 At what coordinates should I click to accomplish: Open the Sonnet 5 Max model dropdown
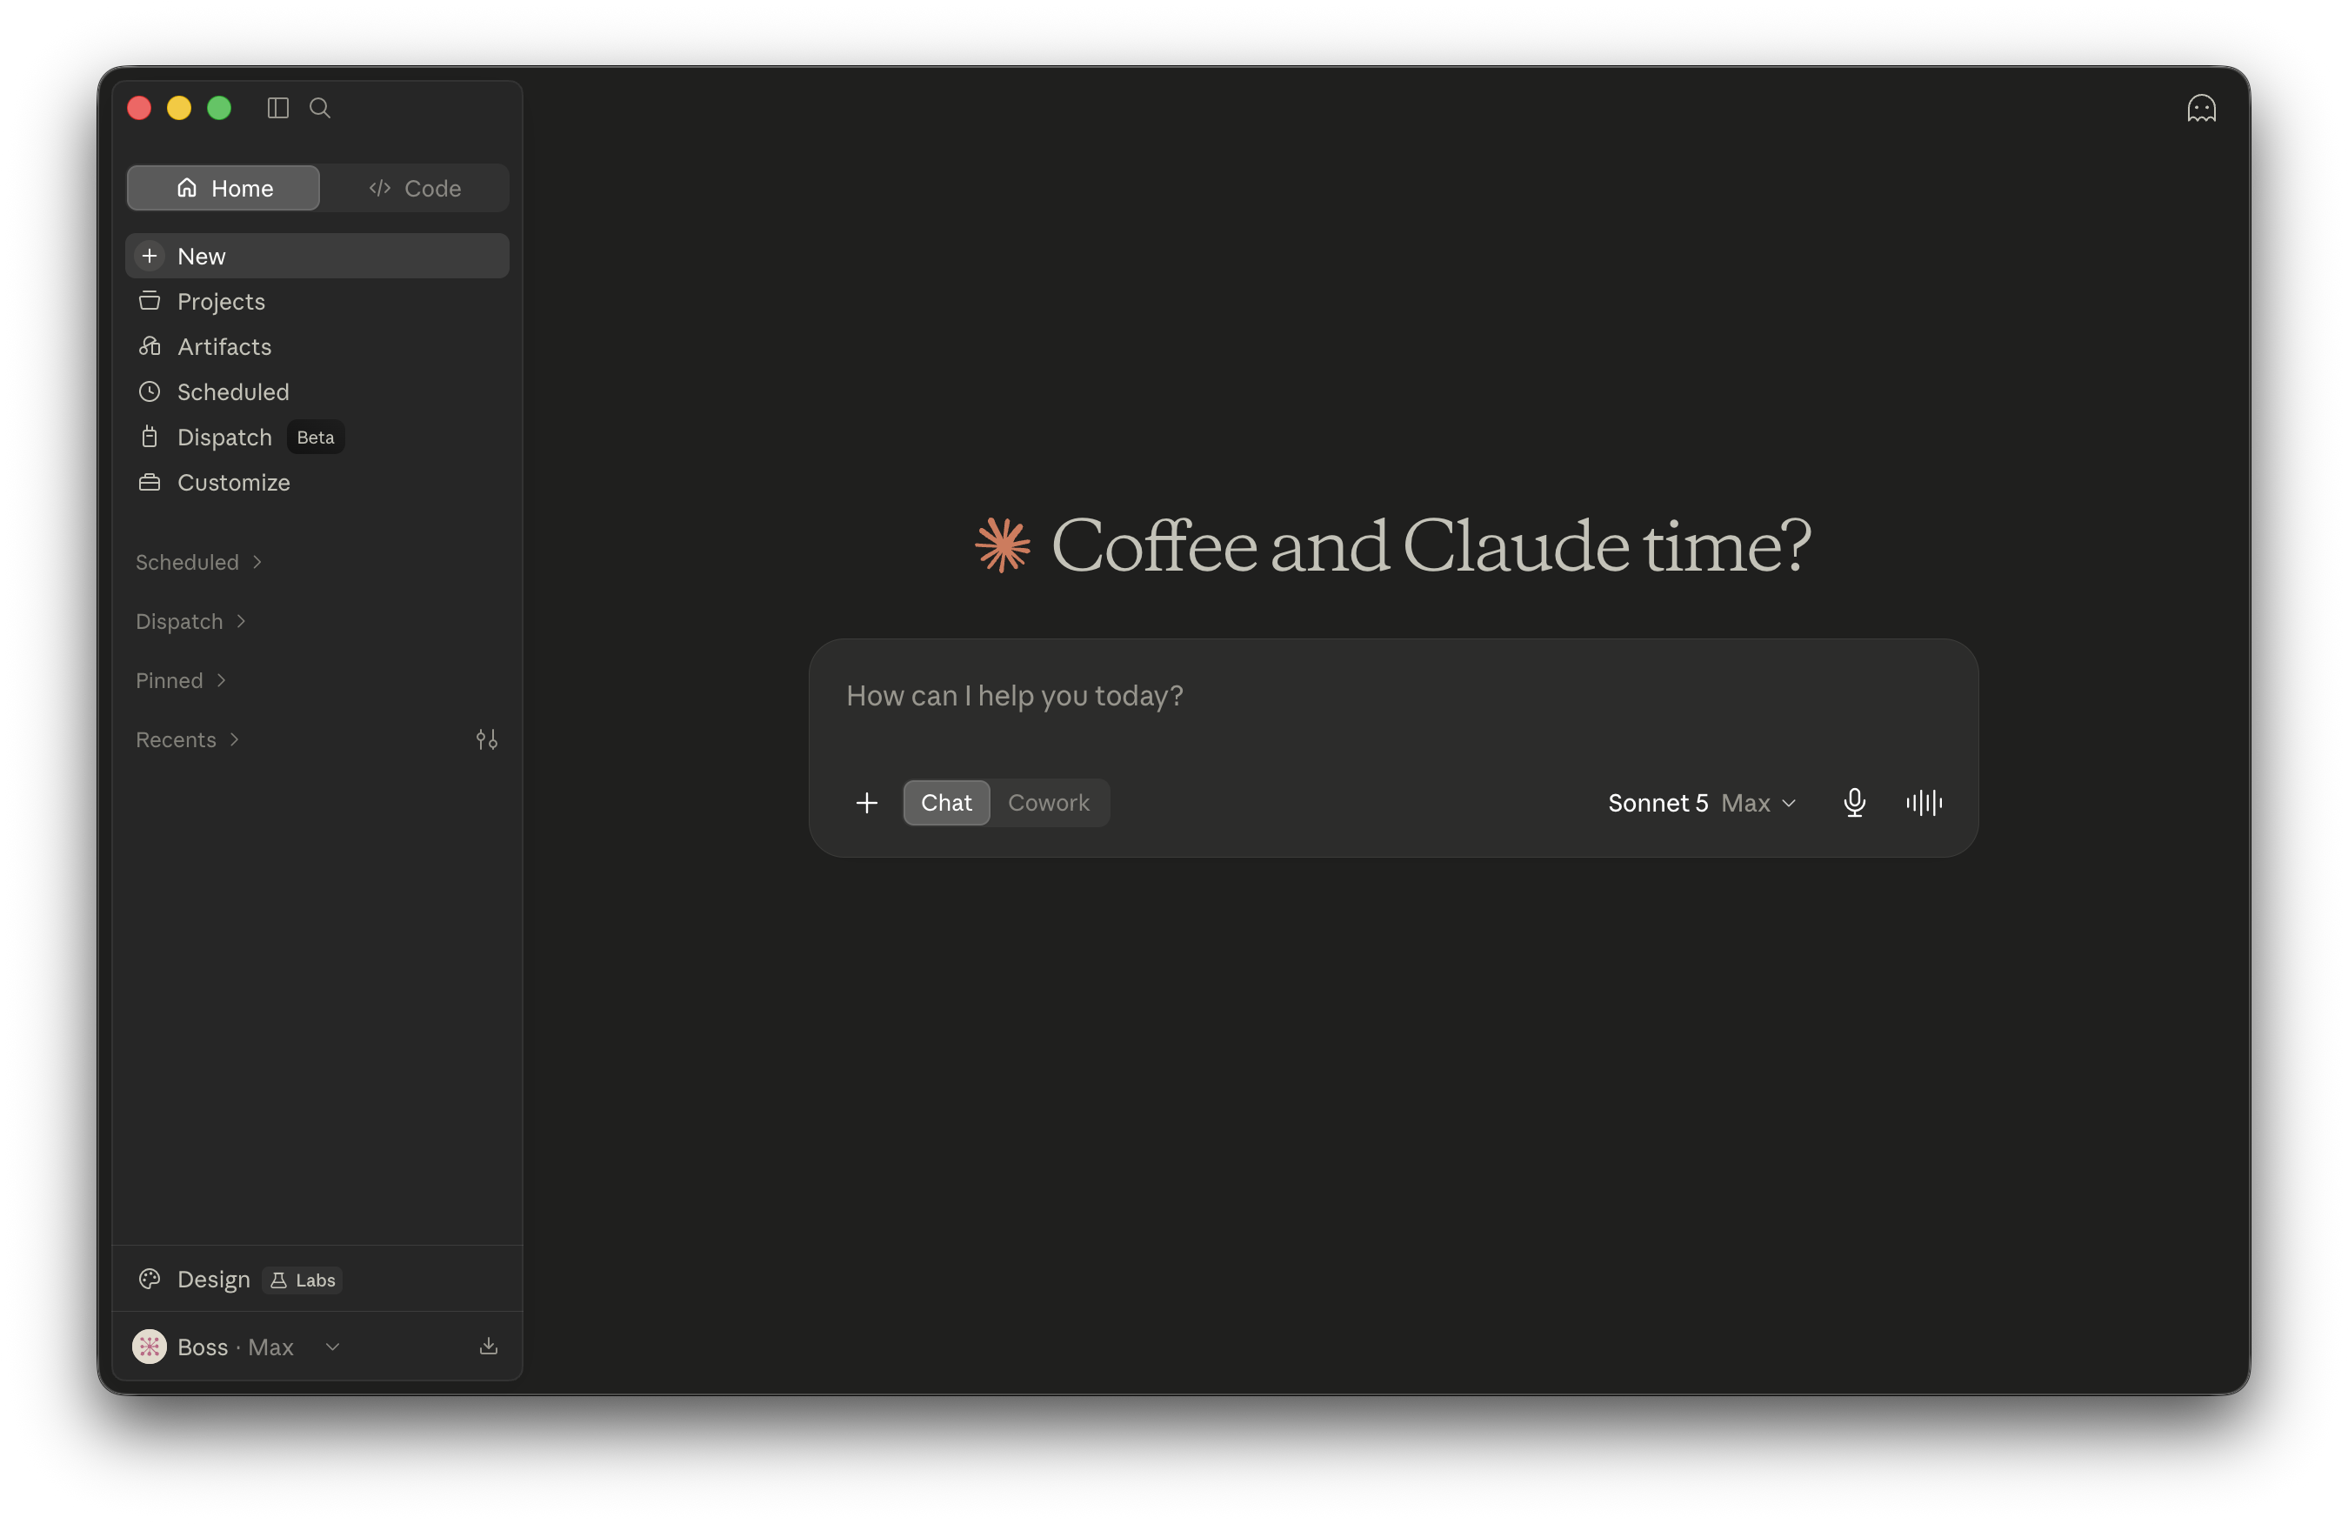[x=1702, y=803]
